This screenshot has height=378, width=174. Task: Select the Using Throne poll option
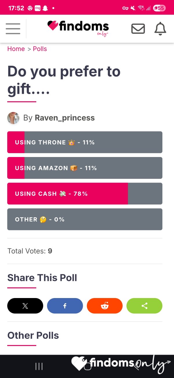[x=85, y=142]
